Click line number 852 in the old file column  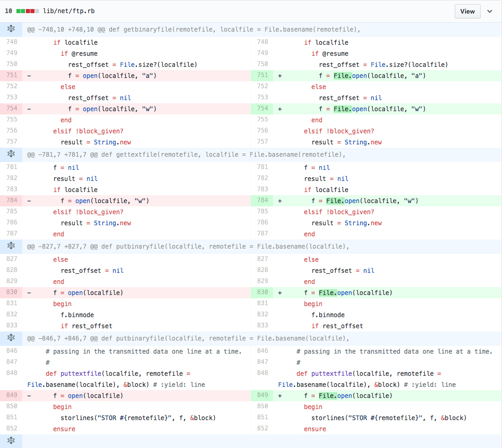pyautogui.click(x=11, y=428)
